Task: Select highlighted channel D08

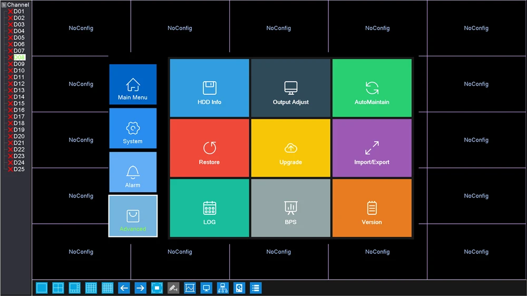Action: click(19, 57)
